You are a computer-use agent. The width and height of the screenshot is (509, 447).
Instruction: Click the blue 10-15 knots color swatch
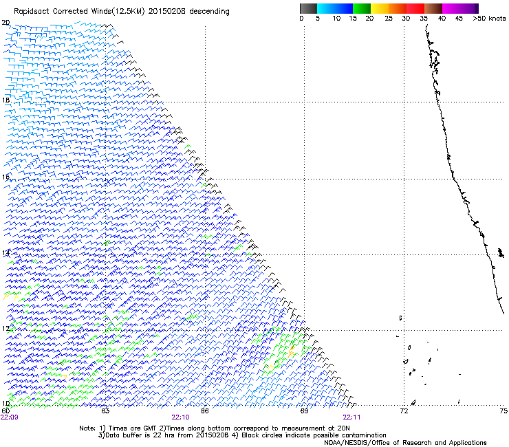click(x=344, y=8)
